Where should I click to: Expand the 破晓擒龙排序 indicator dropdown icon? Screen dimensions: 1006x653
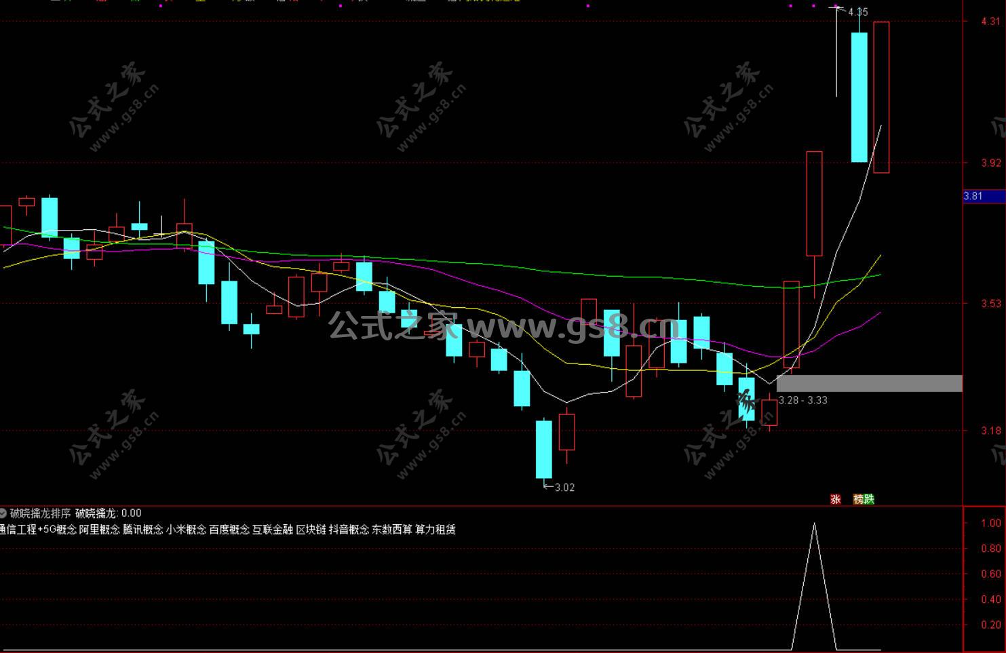(x=3, y=513)
